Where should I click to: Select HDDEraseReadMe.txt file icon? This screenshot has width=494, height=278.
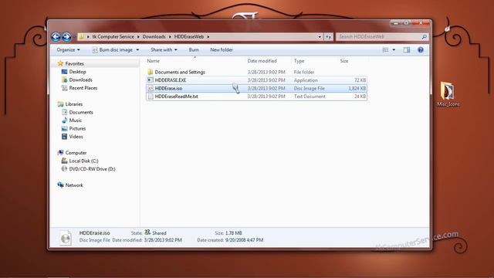(x=151, y=97)
